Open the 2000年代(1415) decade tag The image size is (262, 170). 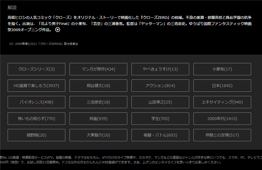click(x=222, y=118)
